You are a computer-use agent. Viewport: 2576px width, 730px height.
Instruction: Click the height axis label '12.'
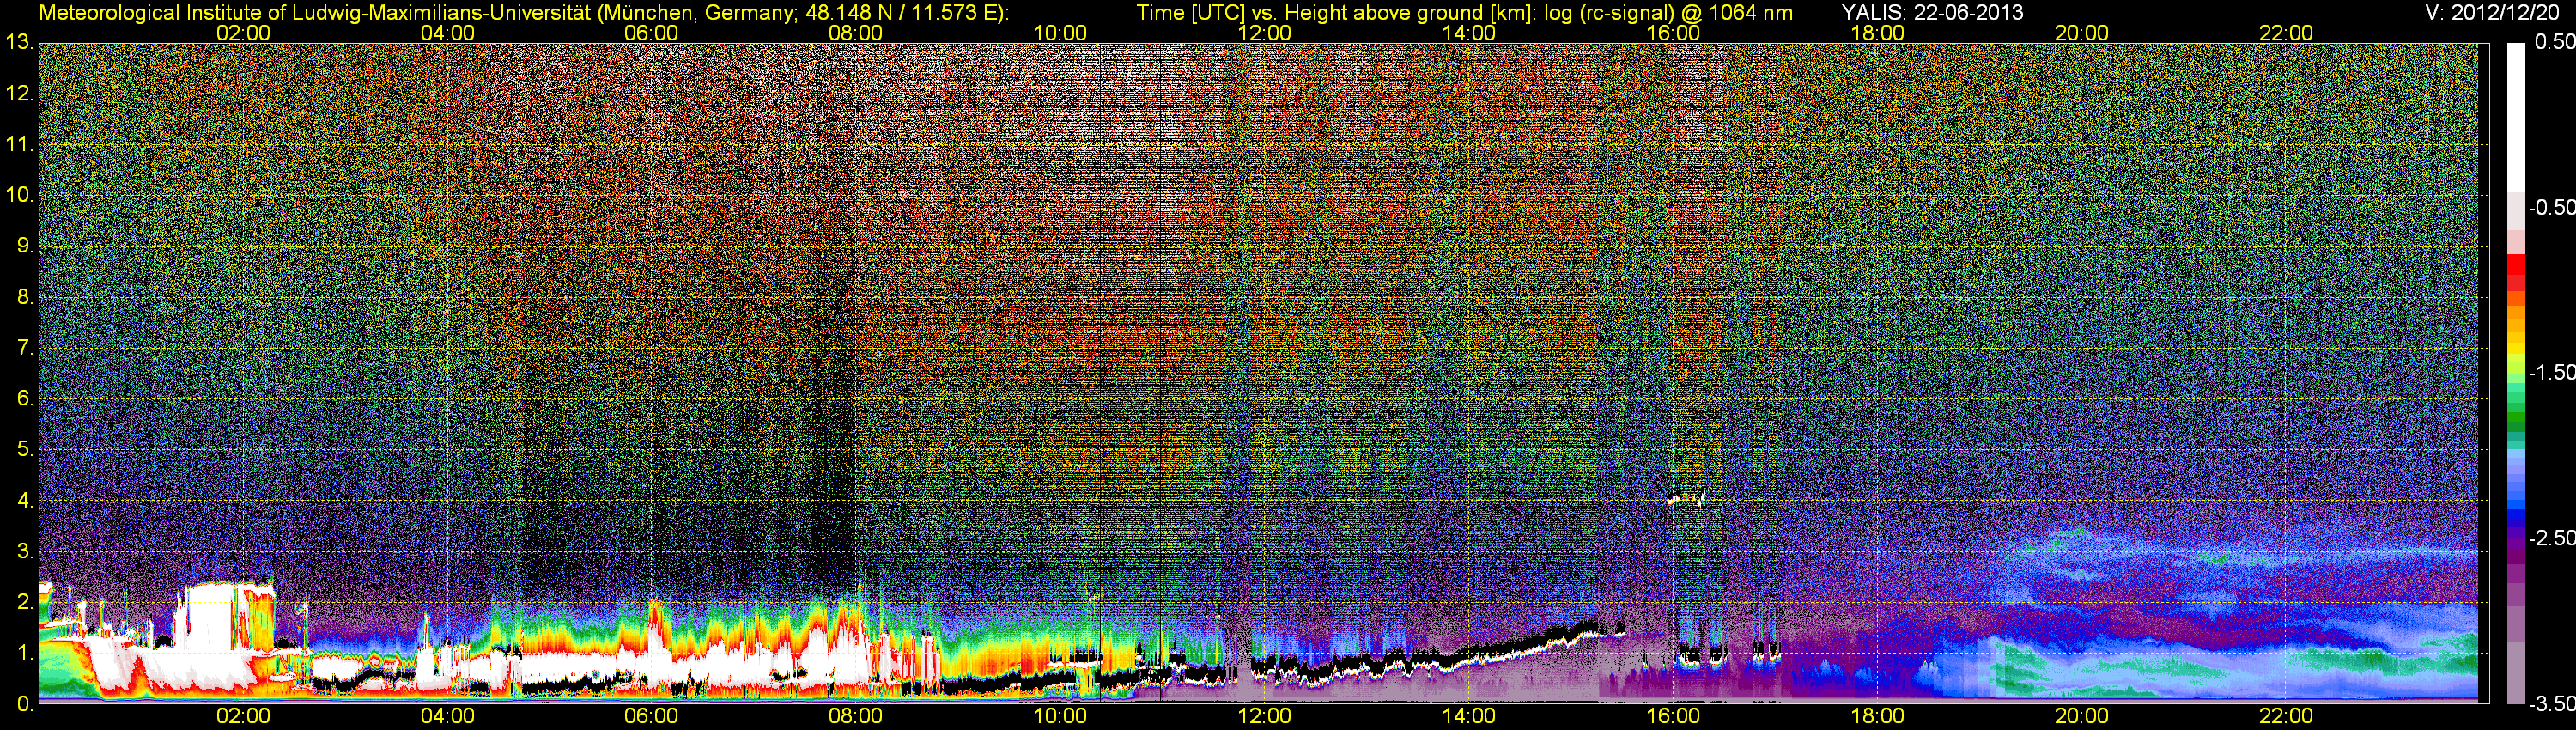coord(19,93)
